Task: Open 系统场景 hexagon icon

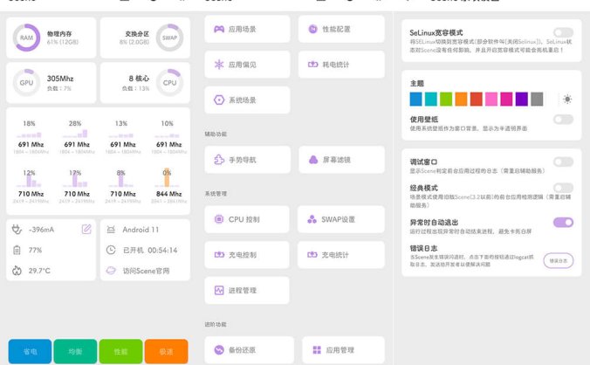Action: [x=219, y=100]
